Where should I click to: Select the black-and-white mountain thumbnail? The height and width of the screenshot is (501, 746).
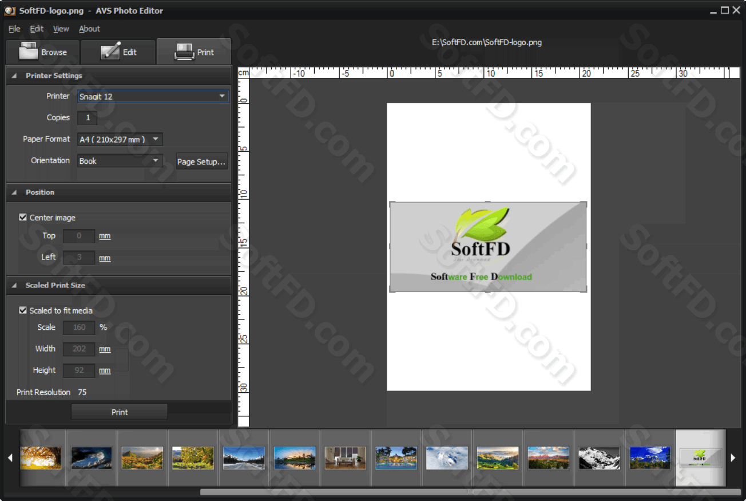600,457
